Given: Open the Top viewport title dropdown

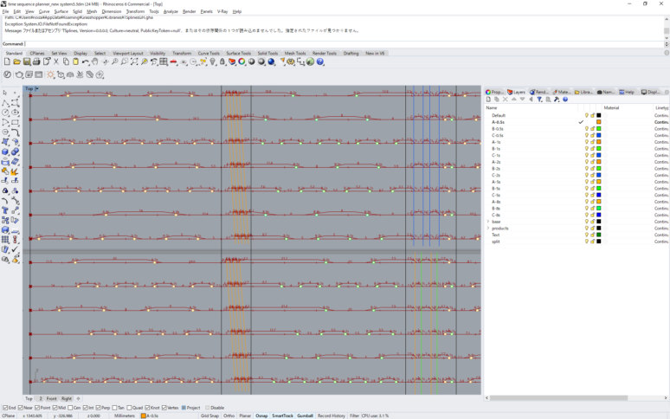Looking at the screenshot, I should (36, 88).
